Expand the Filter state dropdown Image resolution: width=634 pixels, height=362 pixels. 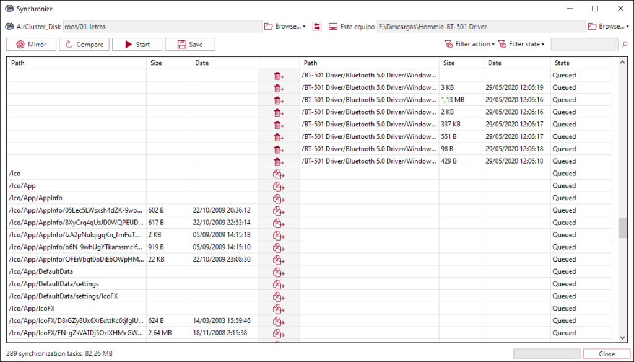(x=521, y=44)
